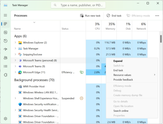Open the Services puzzle icon

[6, 75]
